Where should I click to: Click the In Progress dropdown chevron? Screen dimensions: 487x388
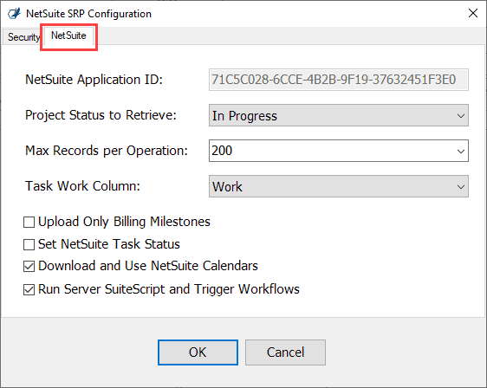461,116
